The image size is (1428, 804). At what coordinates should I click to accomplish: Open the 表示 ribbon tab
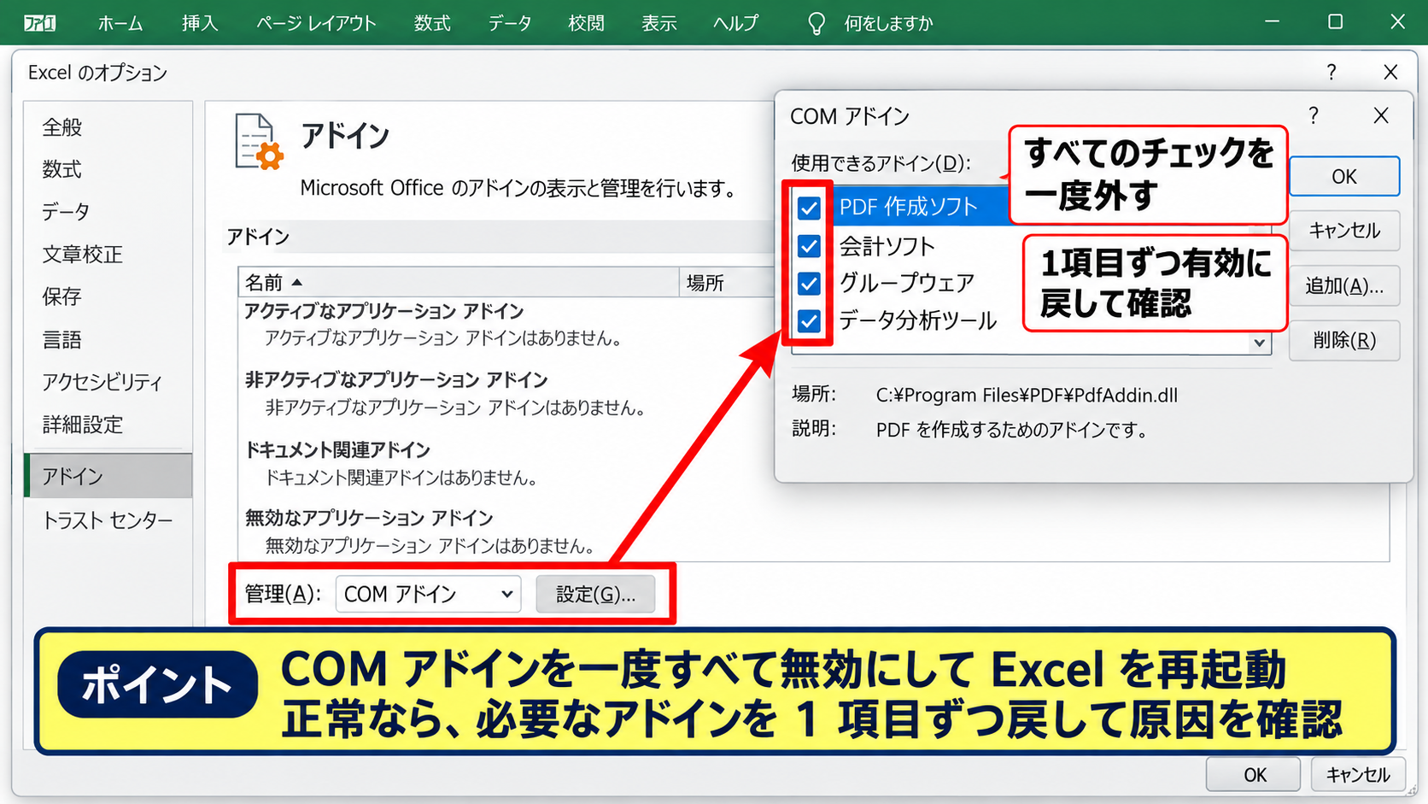[659, 23]
